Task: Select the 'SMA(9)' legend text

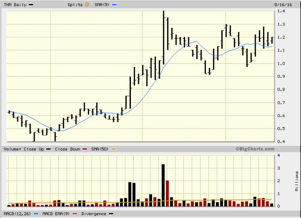Action: click(102, 5)
